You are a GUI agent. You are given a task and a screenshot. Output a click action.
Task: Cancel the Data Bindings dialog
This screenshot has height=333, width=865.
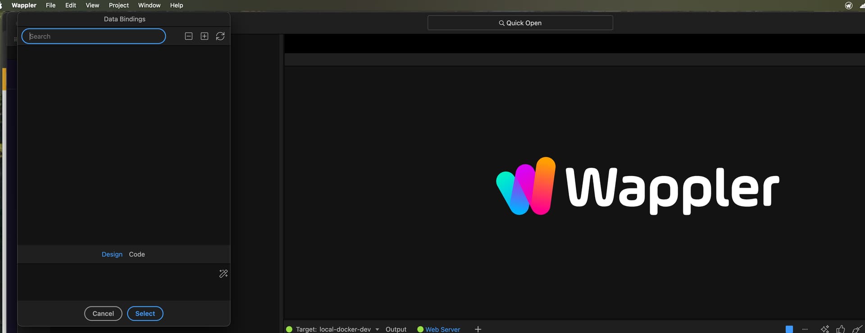pos(103,314)
